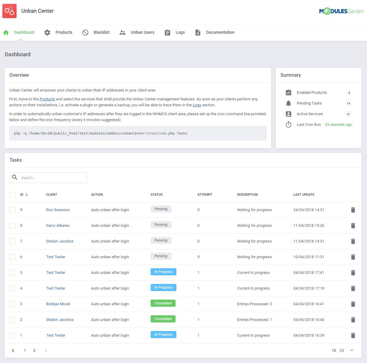367x363 pixels.
Task: Toggle the select-all tasks checkbox in header
Action: pyautogui.click(x=12, y=195)
